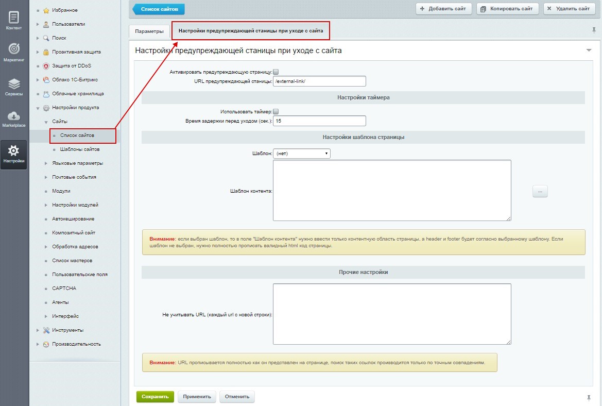Click into the Шаблон контента textarea
This screenshot has height=406, width=602.
[x=392, y=191]
